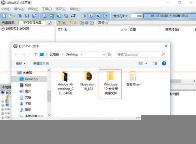Click the red X Delete icon
This screenshot has height=144, width=196.
[x=64, y=23]
